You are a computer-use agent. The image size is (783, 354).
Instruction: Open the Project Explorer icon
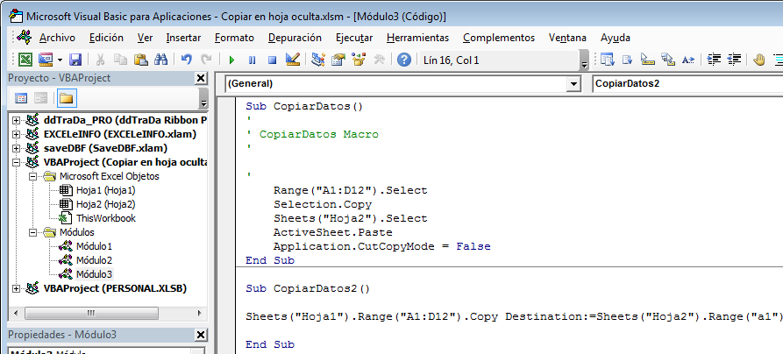318,60
